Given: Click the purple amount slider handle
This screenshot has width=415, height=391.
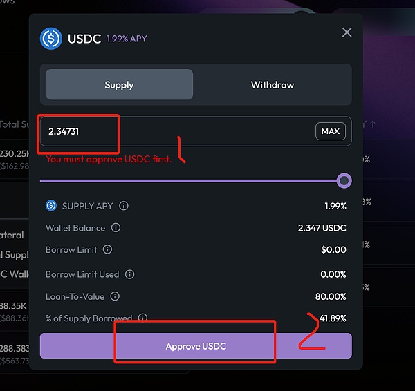Looking at the screenshot, I should (344, 181).
